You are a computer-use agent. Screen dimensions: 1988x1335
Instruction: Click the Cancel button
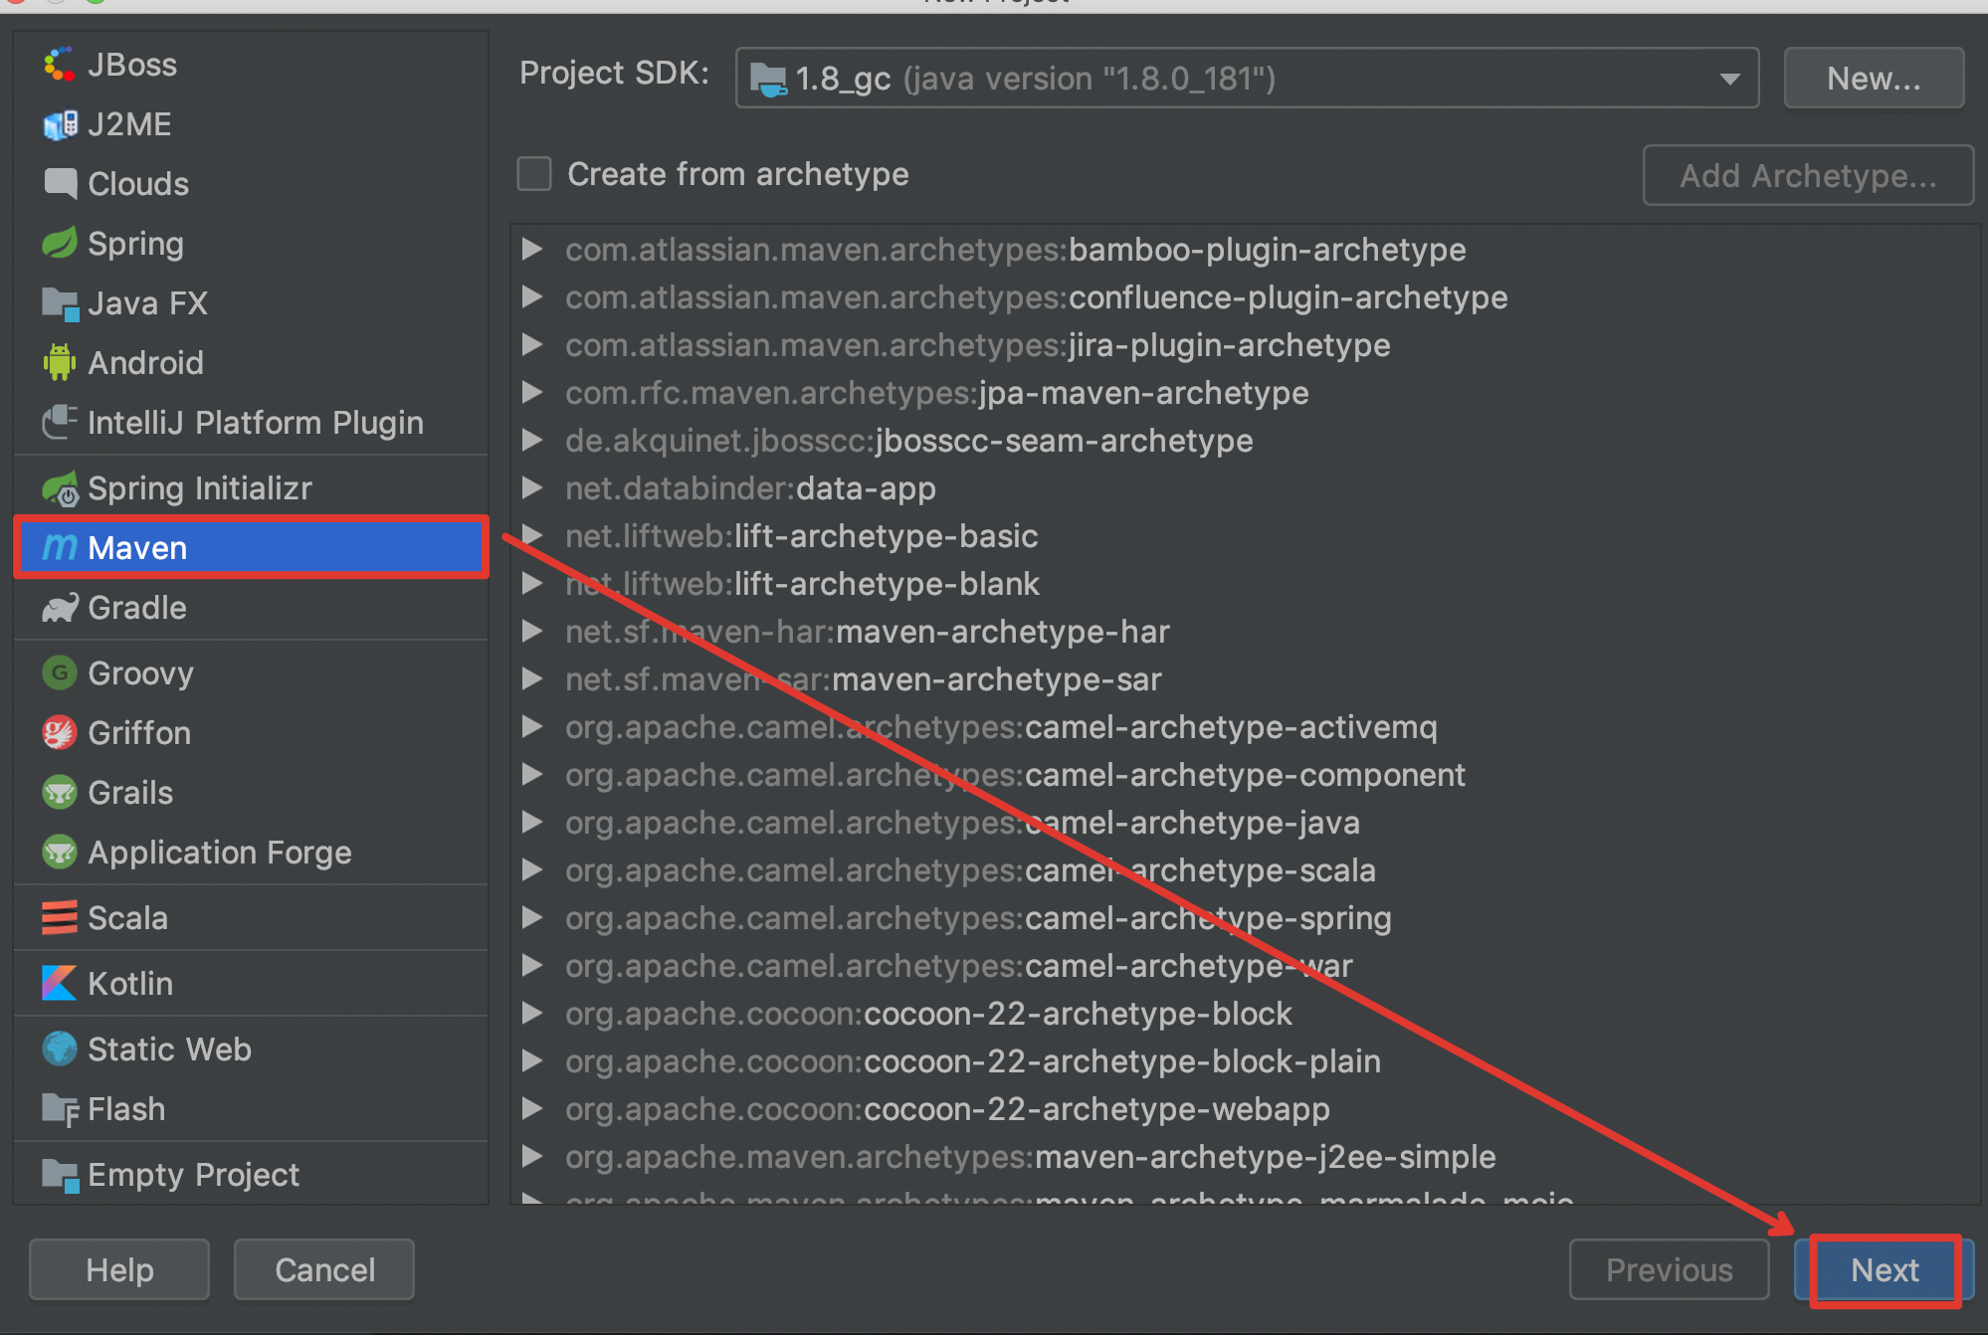(x=324, y=1269)
